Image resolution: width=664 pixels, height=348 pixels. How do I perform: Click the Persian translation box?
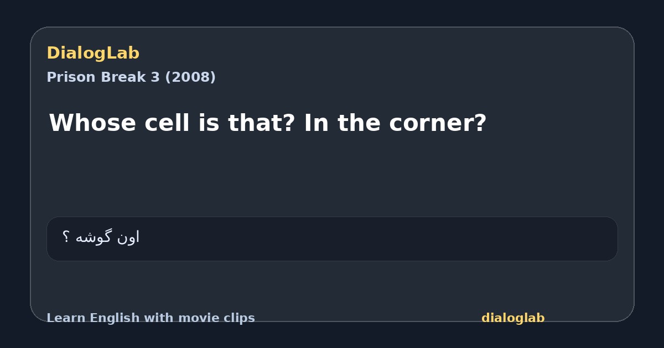(x=332, y=239)
